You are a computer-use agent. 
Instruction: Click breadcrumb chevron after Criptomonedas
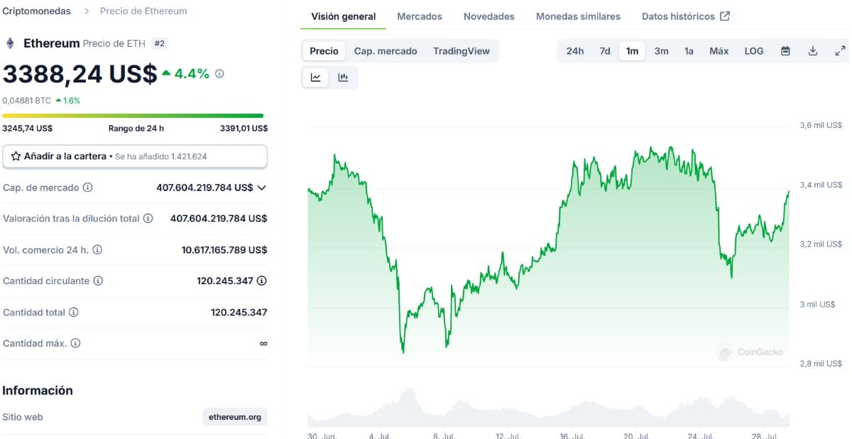click(x=86, y=11)
